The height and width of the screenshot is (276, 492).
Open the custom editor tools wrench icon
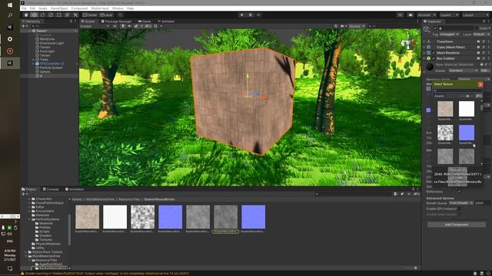(x=75, y=15)
